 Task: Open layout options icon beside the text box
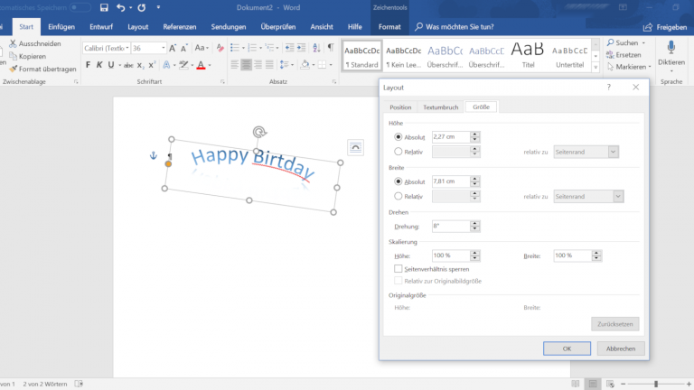[355, 146]
